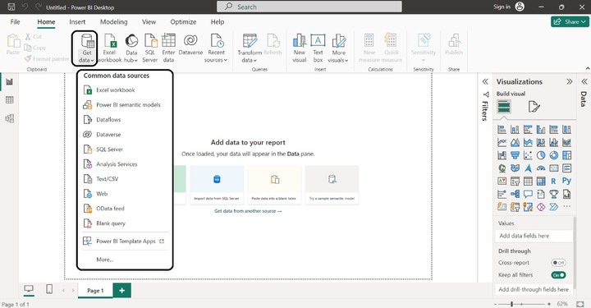Collapse the ribbon with the up chevron

click(587, 69)
